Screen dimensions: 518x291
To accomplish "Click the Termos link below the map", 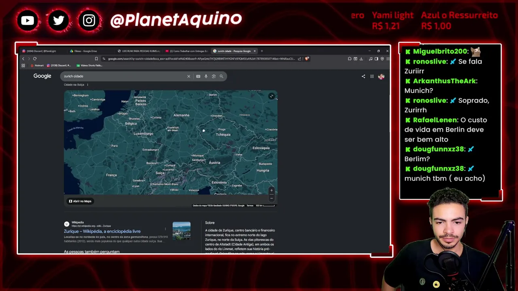I will (x=250, y=206).
